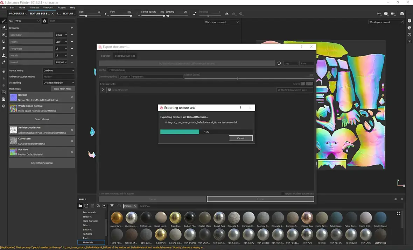Viewport: 413px width, 250px height.
Task: Open the Edit menu
Action: (12, 8)
